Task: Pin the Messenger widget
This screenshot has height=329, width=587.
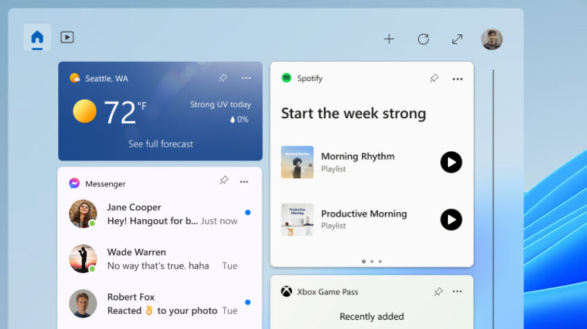Action: (224, 181)
